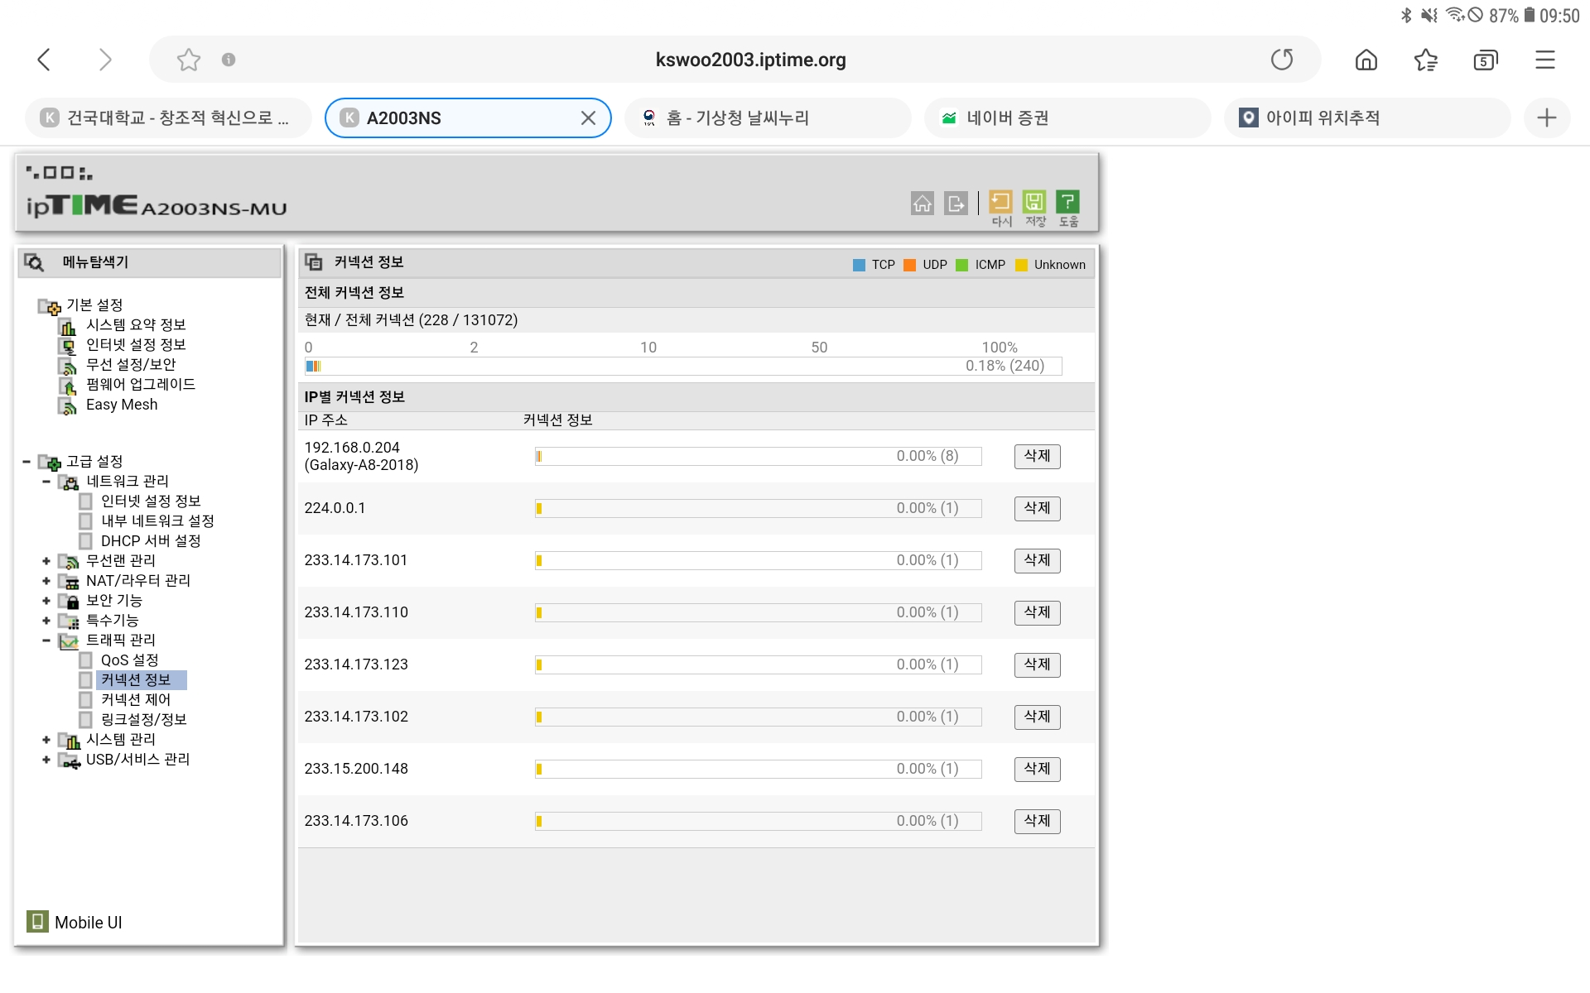
Task: Delete connections for 192.168.0.204 with 삭제
Action: tap(1037, 456)
